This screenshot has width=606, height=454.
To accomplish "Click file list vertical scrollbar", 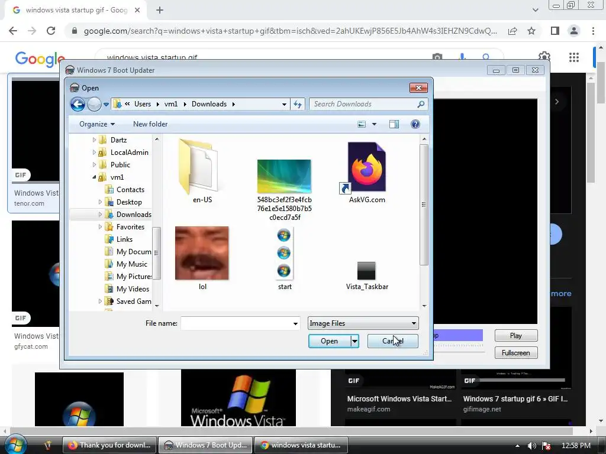I will 424,205.
